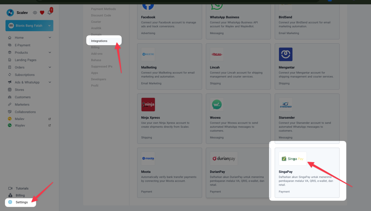Open the Mailketing integration logo
The image size is (371, 211).
[x=148, y=54]
